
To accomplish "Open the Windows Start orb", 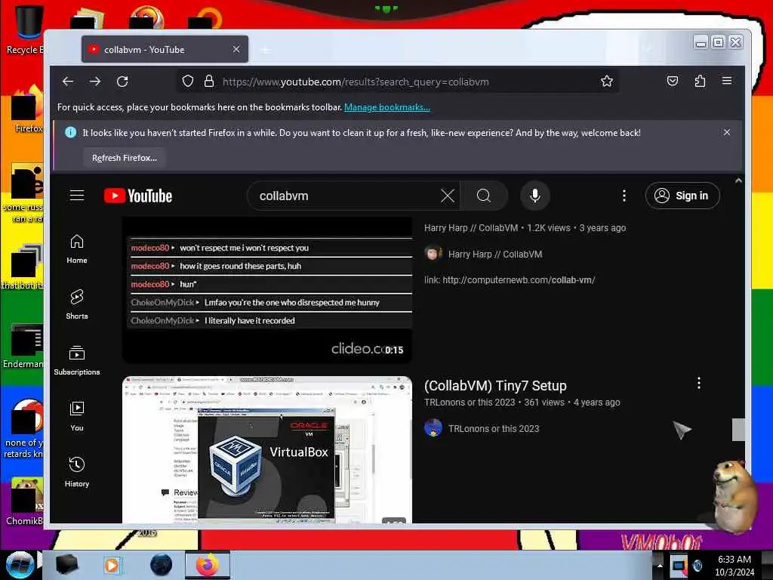I will (20, 565).
